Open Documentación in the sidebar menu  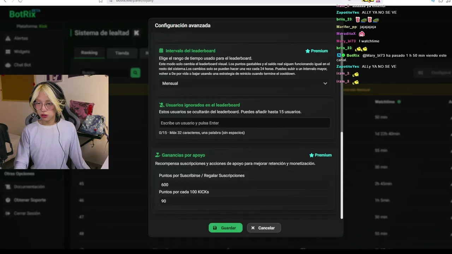(x=29, y=187)
